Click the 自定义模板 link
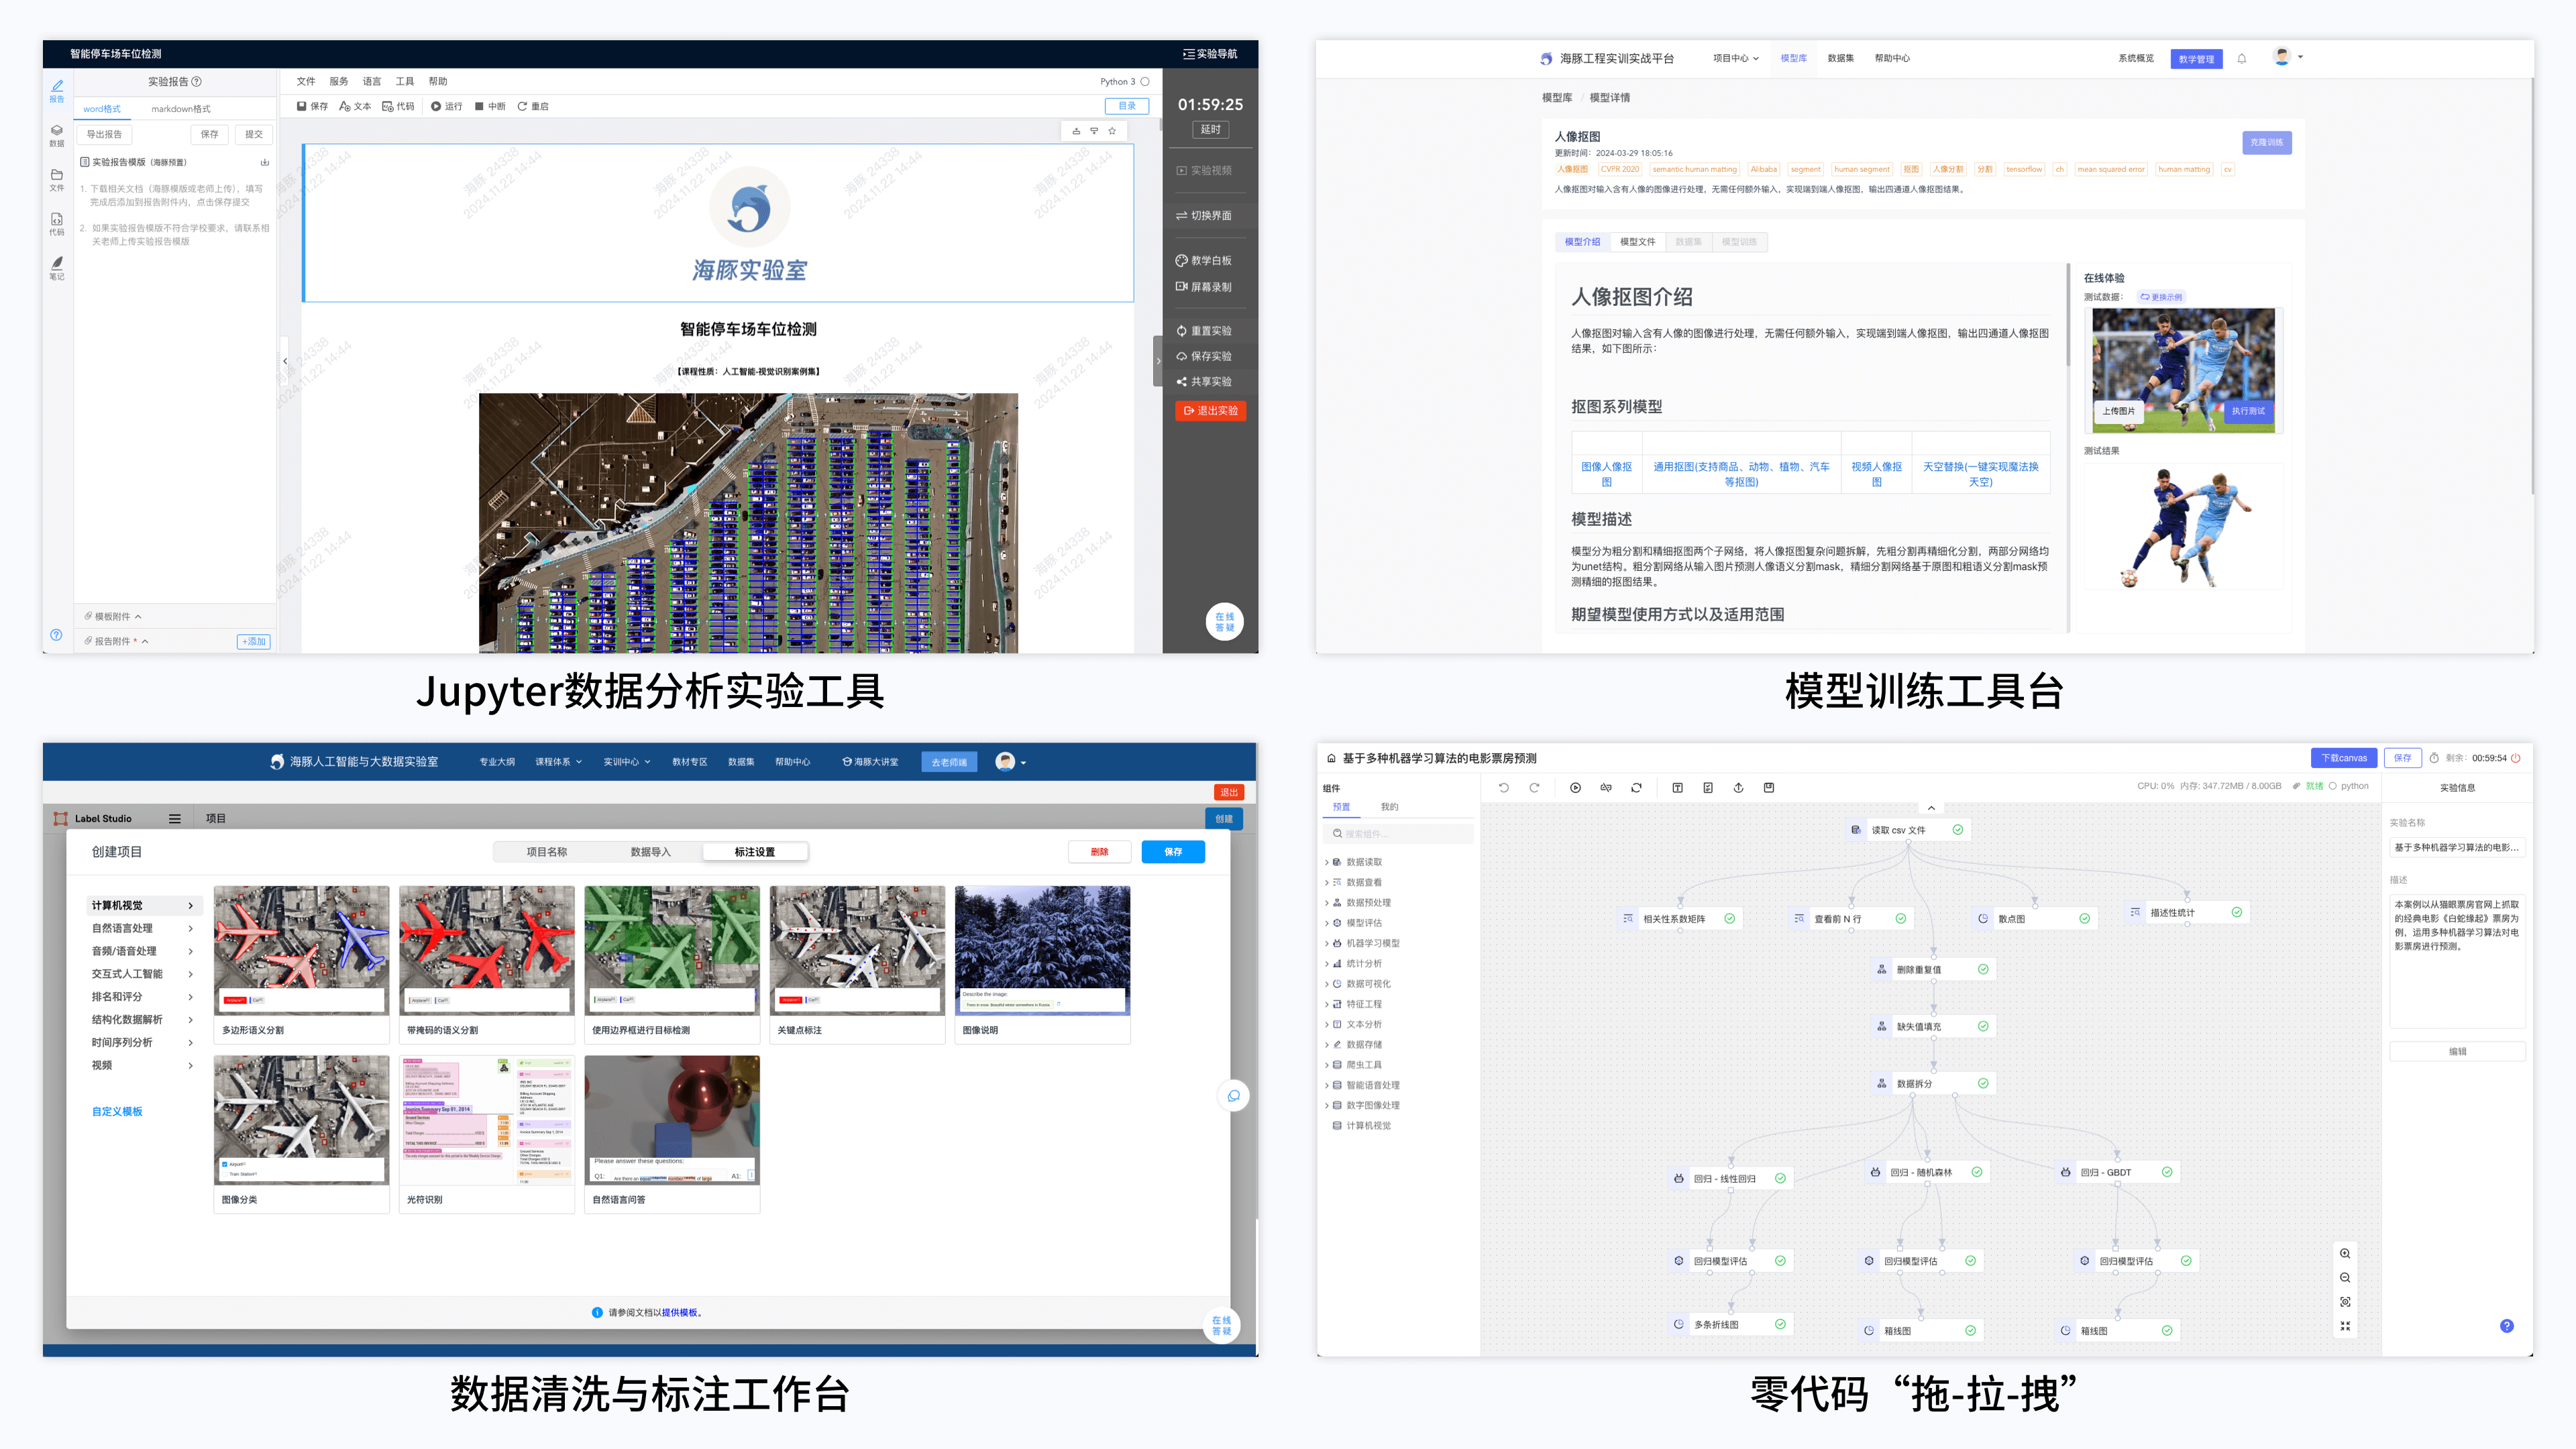Image resolution: width=2576 pixels, height=1449 pixels. tap(117, 1112)
